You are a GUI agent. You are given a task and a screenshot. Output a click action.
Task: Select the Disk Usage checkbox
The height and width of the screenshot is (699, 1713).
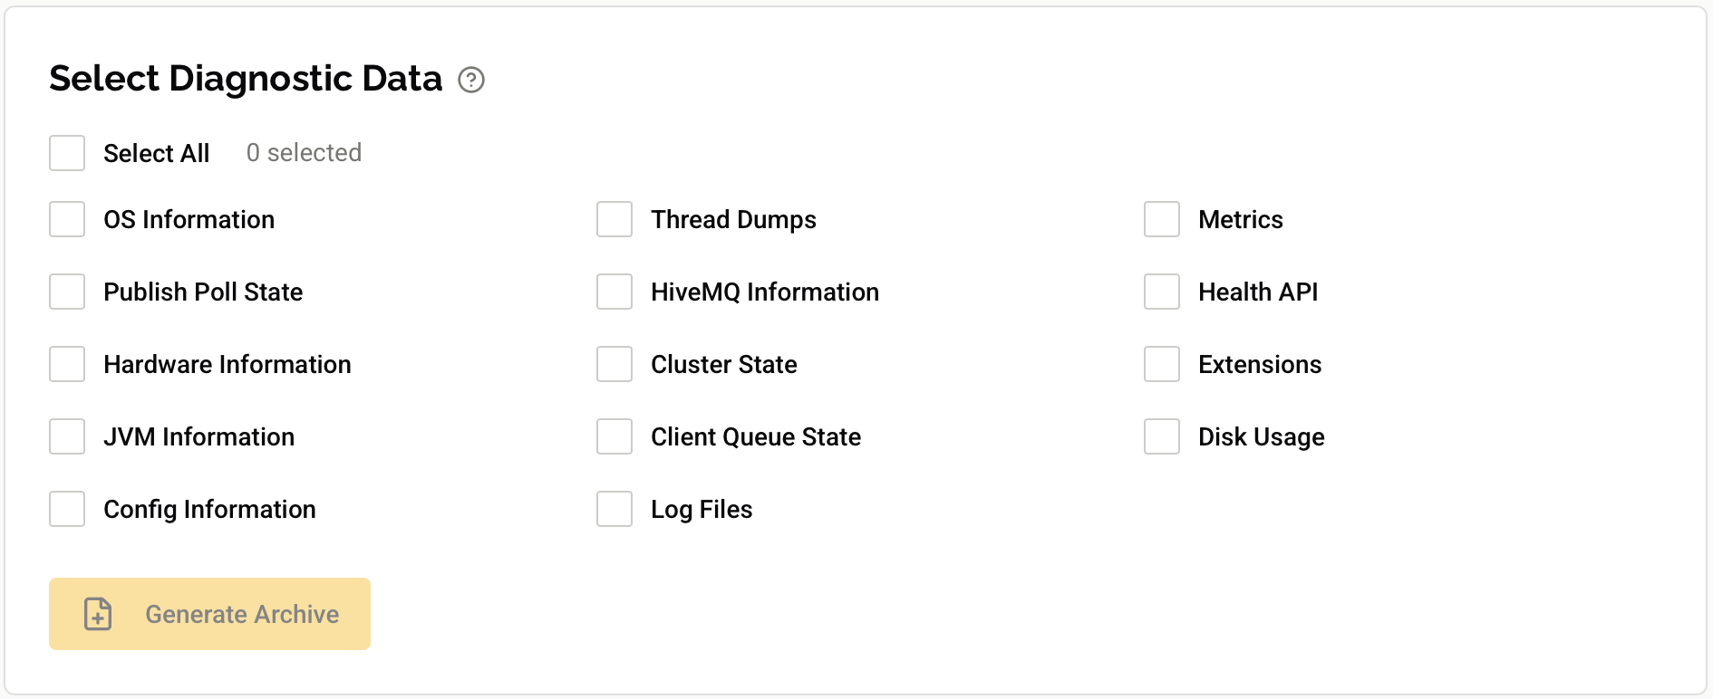(x=1161, y=436)
